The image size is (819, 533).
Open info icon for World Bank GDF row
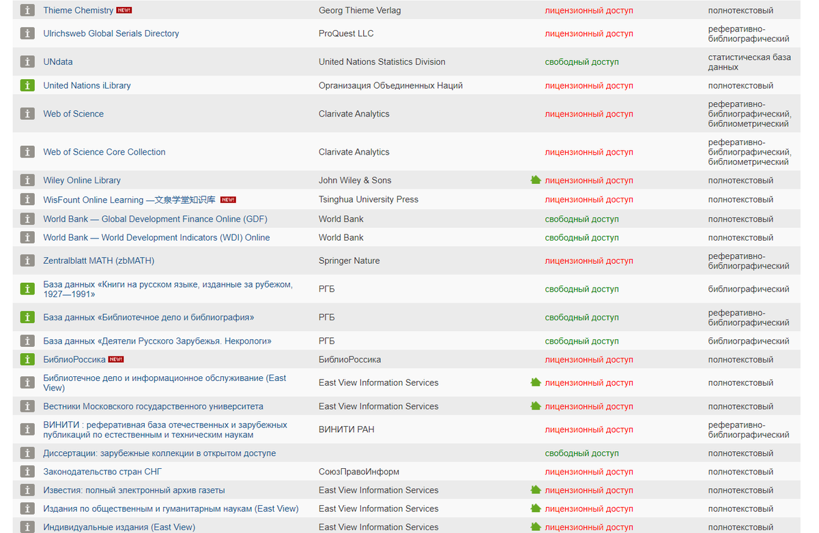tap(27, 219)
